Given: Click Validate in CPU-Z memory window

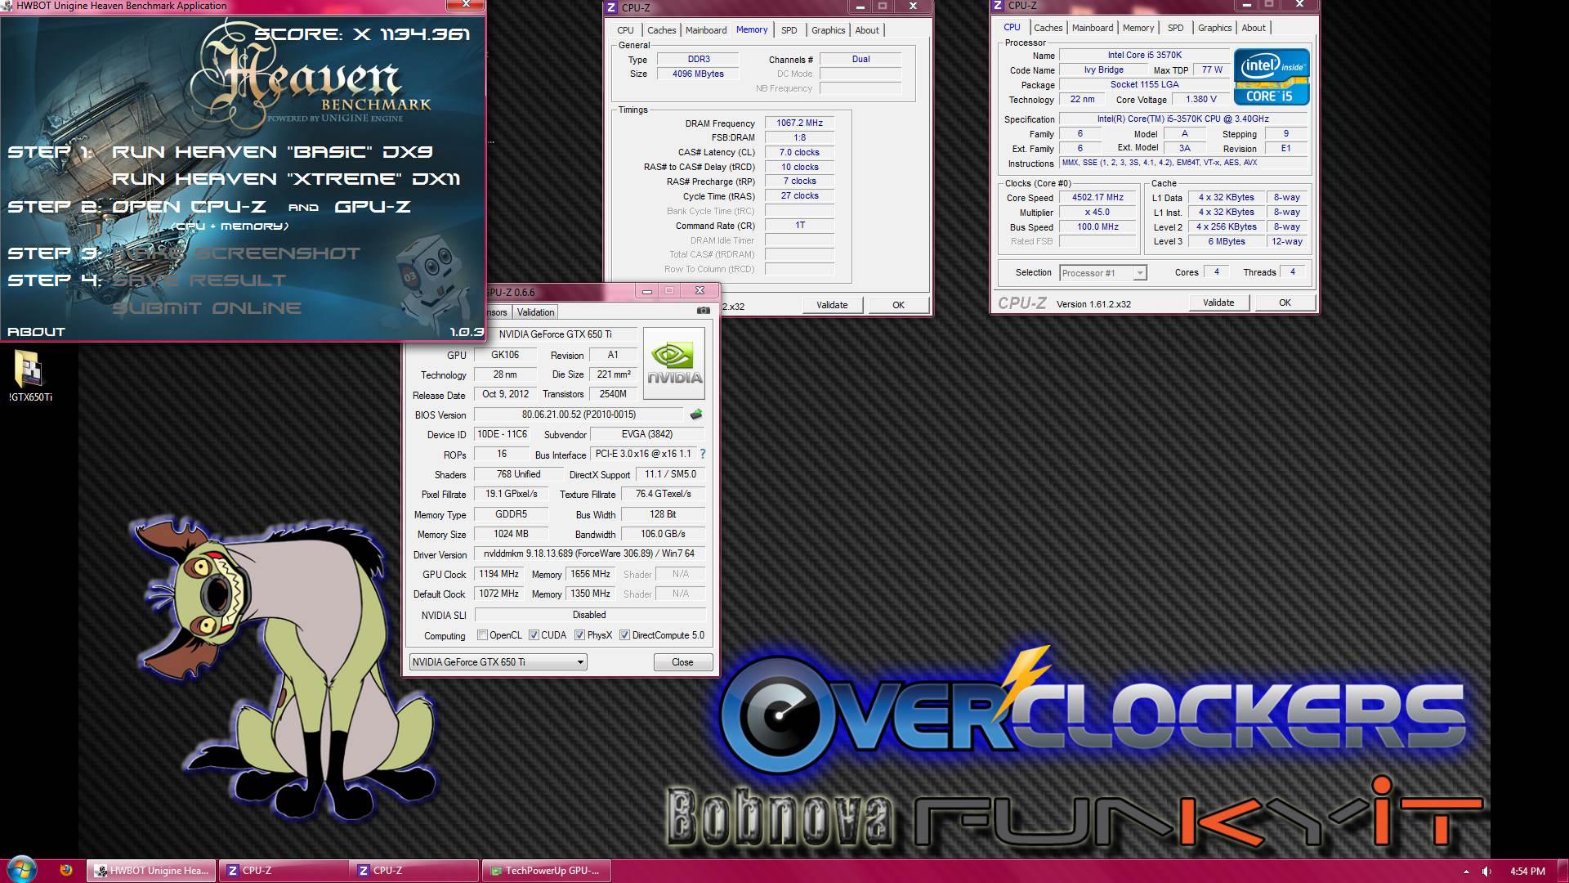Looking at the screenshot, I should (832, 305).
